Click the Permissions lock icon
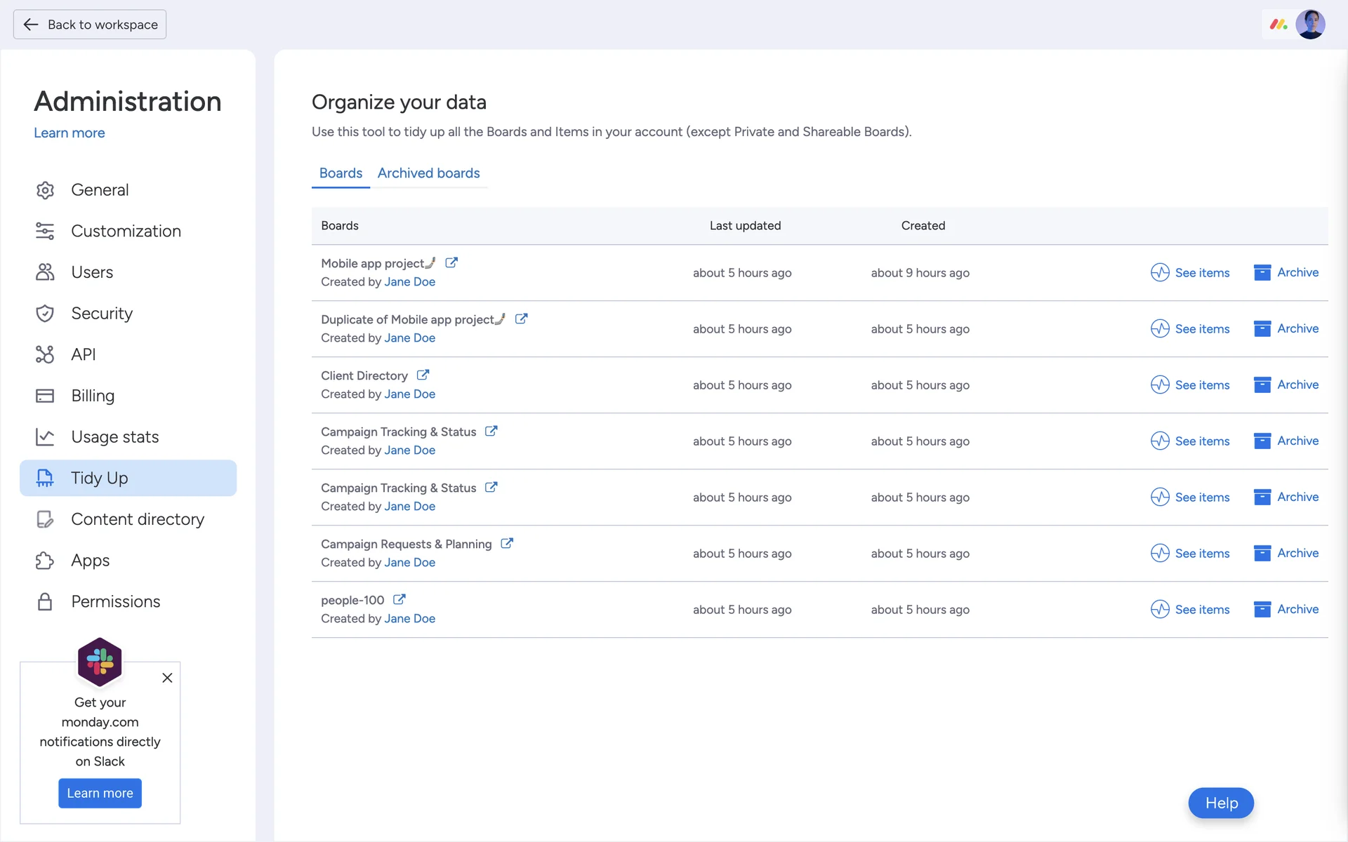1348x842 pixels. pyautogui.click(x=45, y=602)
